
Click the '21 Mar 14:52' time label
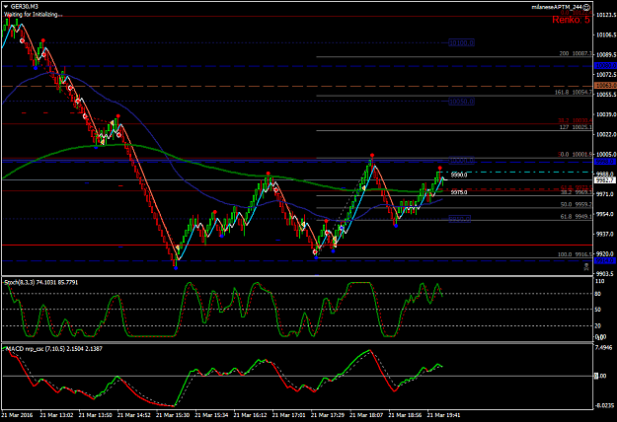134,415
